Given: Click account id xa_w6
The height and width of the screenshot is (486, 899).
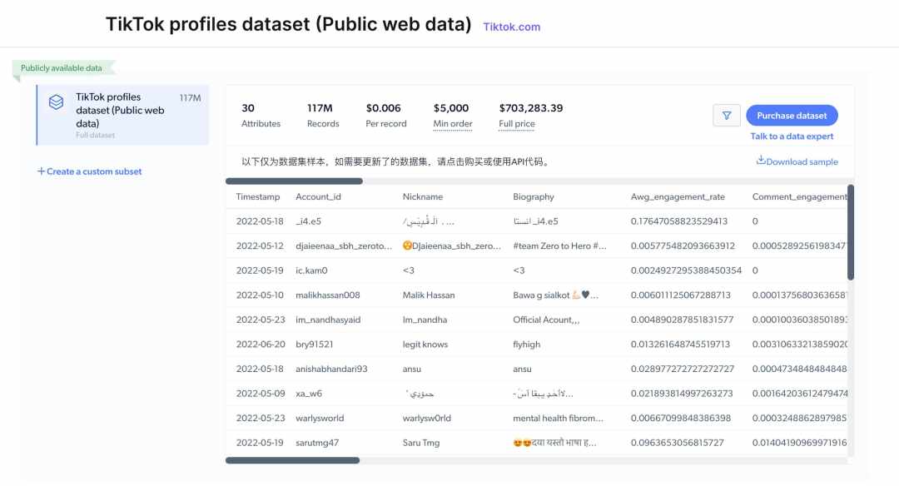Looking at the screenshot, I should (309, 394).
